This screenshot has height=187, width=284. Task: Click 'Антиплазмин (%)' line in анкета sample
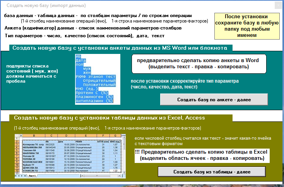click(94, 101)
